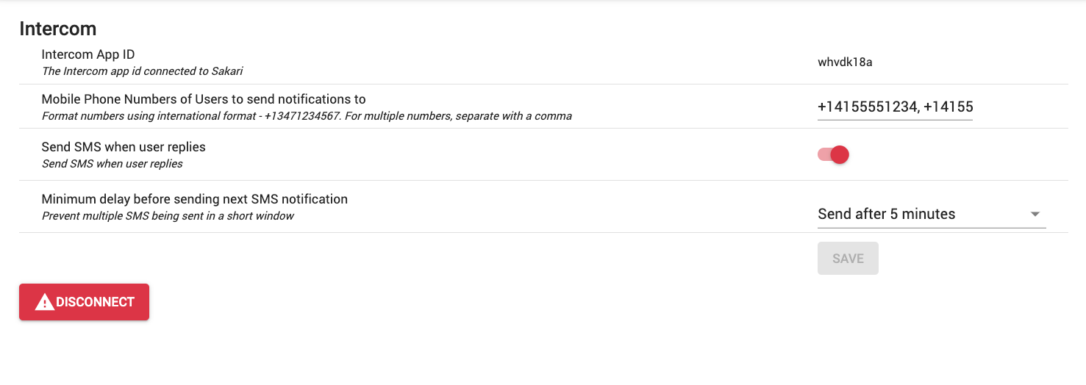This screenshot has width=1086, height=385.
Task: Open the Send after 5 minutes dropdown
Action: 932,214
